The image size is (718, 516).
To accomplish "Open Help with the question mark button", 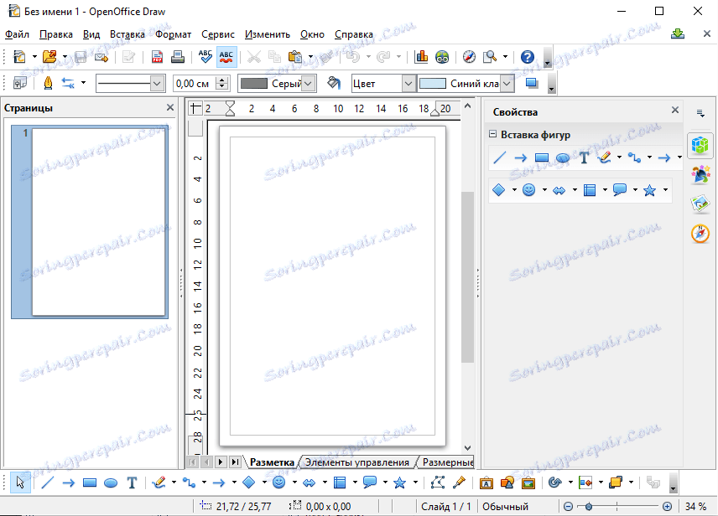I will click(527, 57).
